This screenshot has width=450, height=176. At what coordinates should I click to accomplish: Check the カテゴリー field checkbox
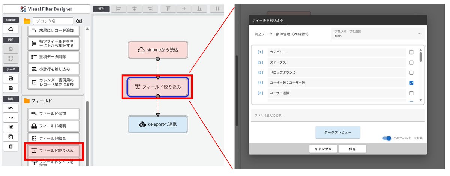tap(411, 52)
